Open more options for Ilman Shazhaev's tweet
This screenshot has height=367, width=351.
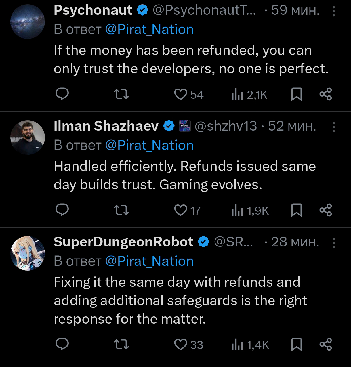[x=334, y=127]
